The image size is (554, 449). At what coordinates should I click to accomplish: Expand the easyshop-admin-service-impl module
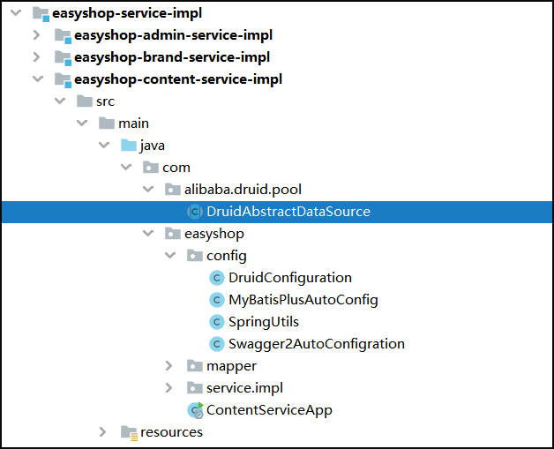37,35
